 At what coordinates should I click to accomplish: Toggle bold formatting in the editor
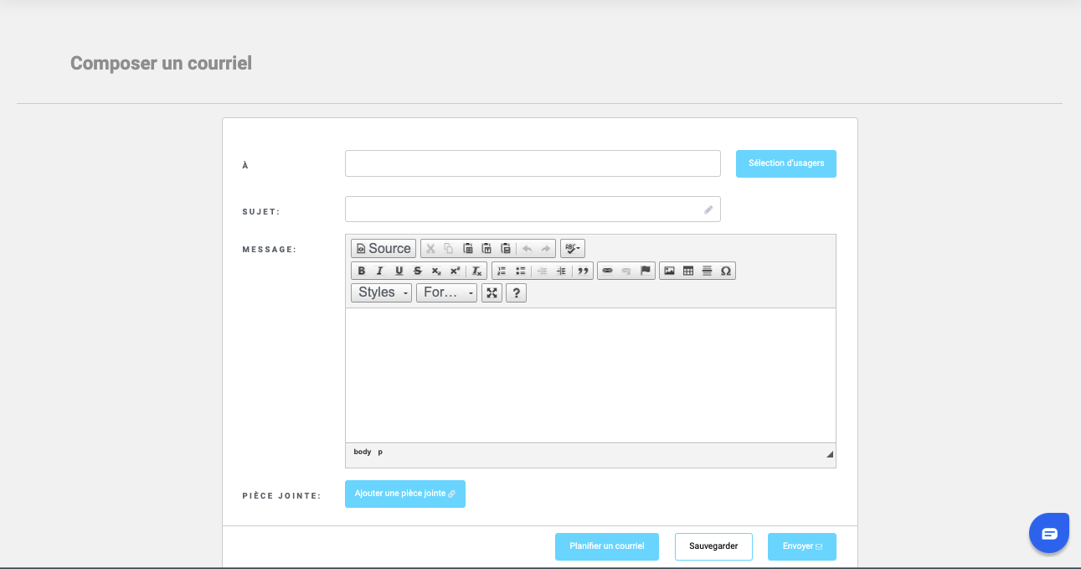[362, 271]
